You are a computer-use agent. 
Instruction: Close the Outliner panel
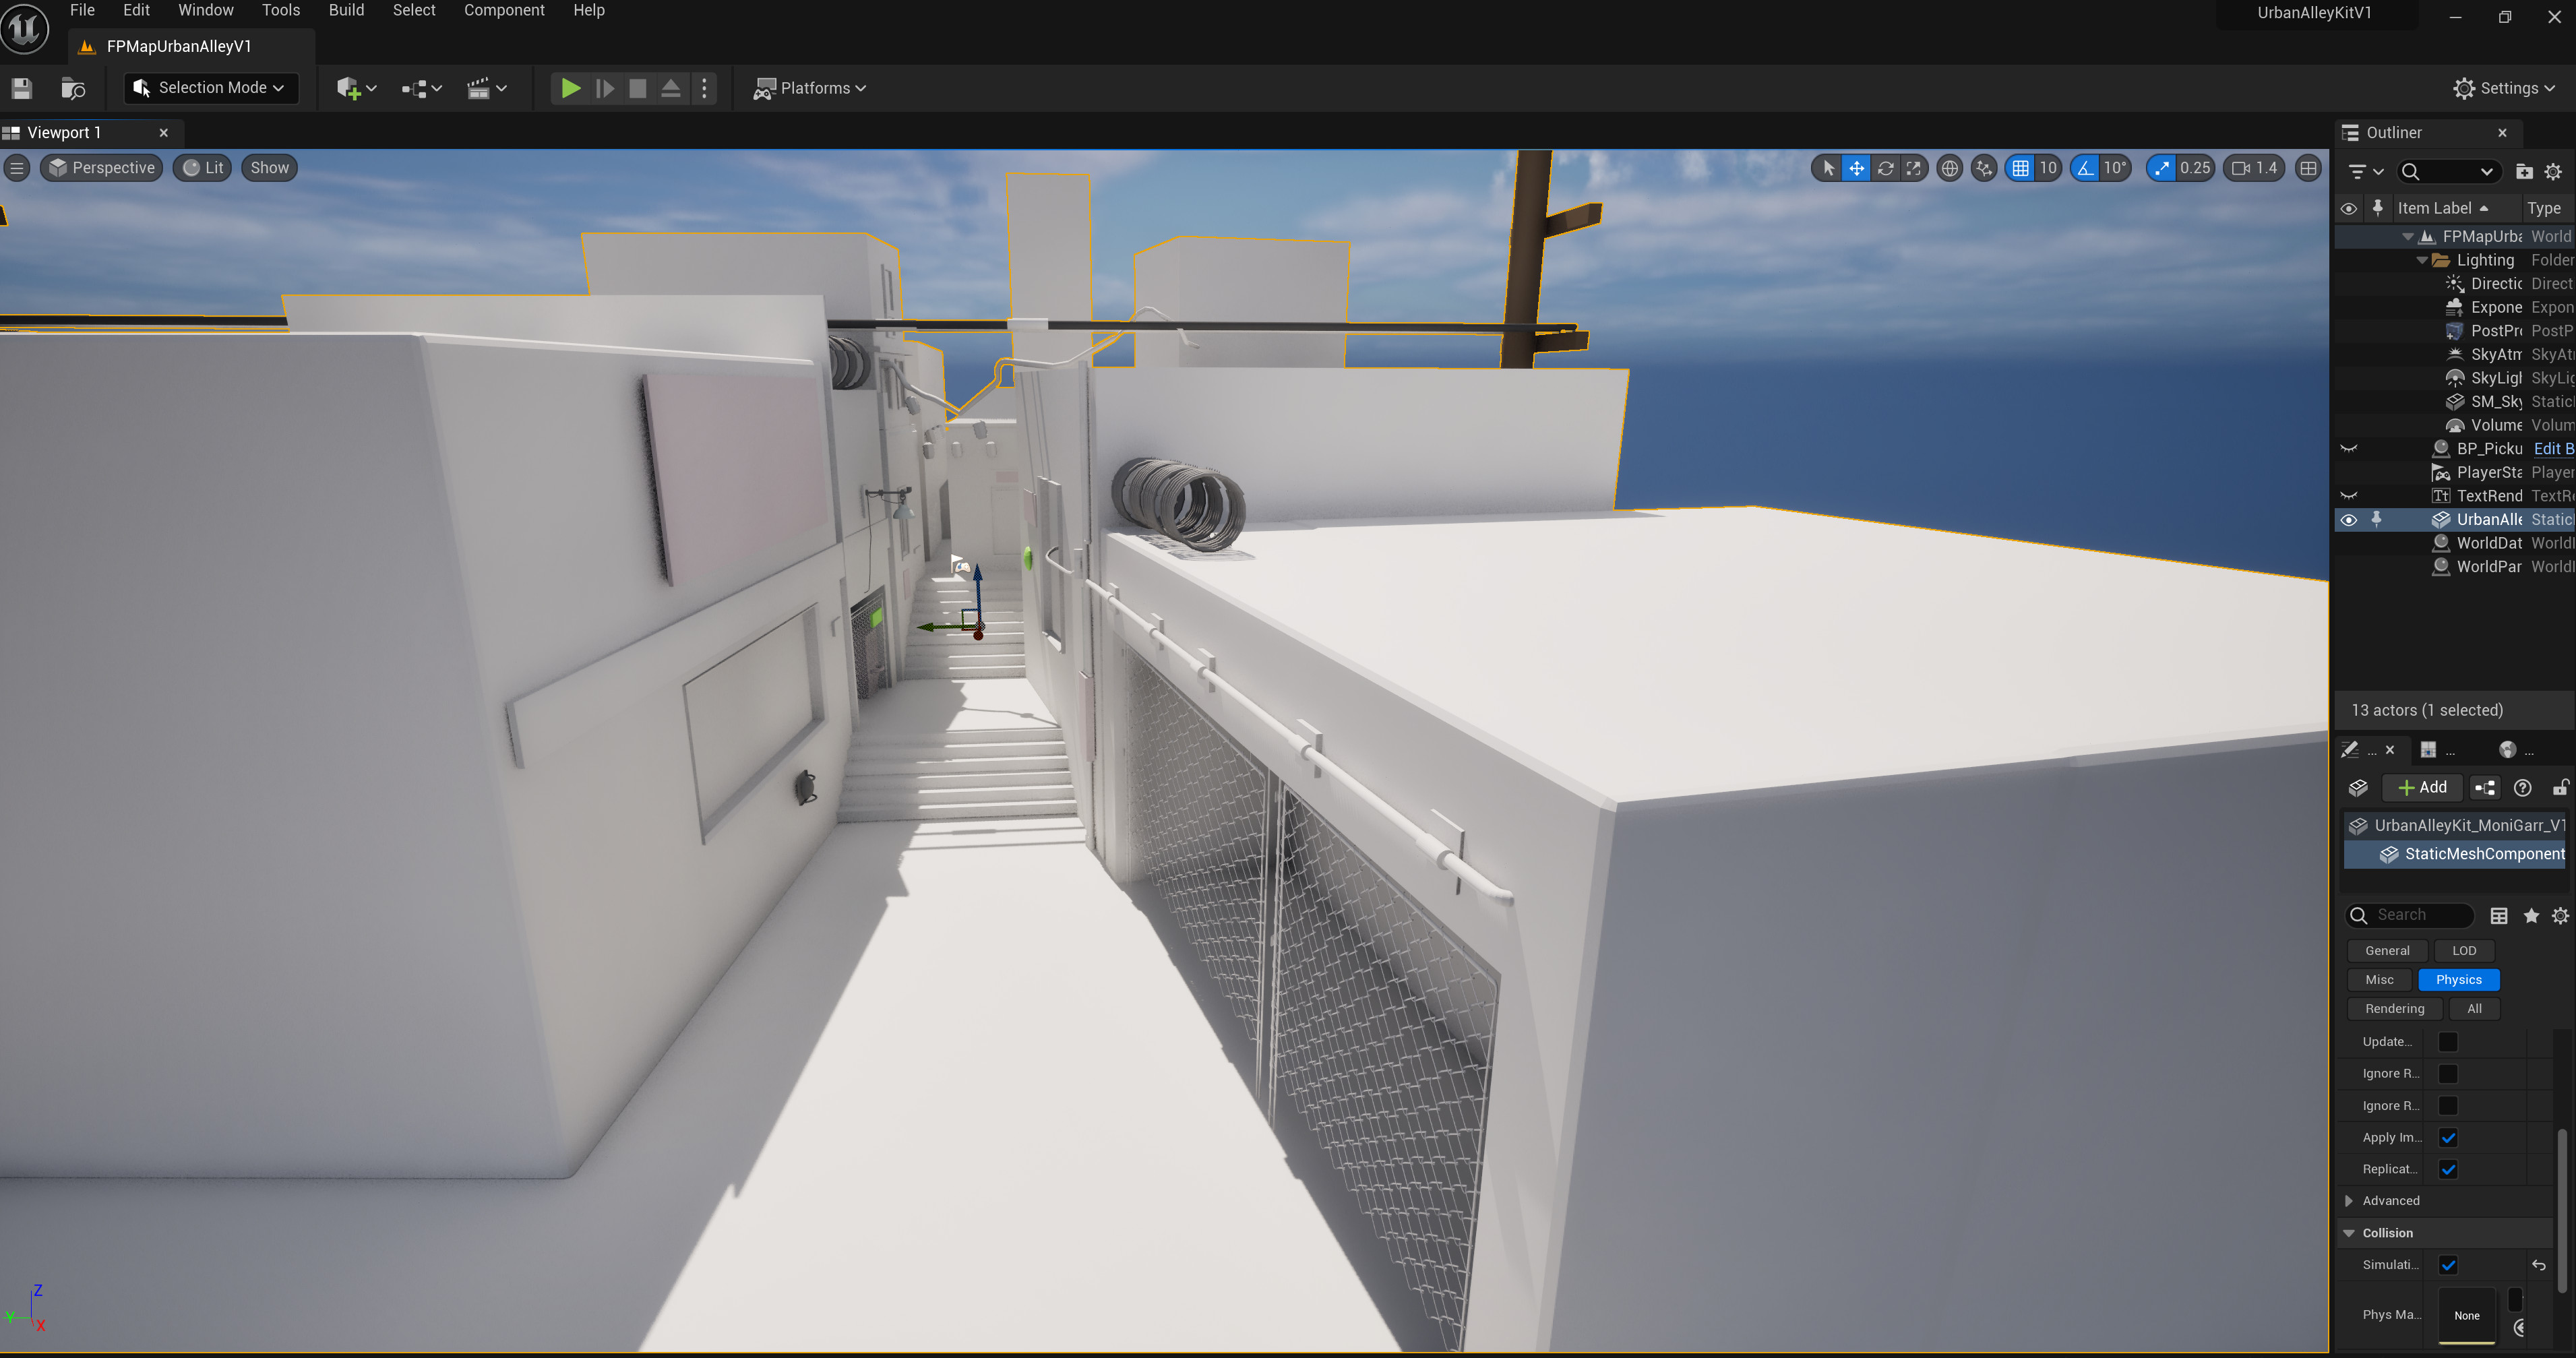click(2502, 133)
